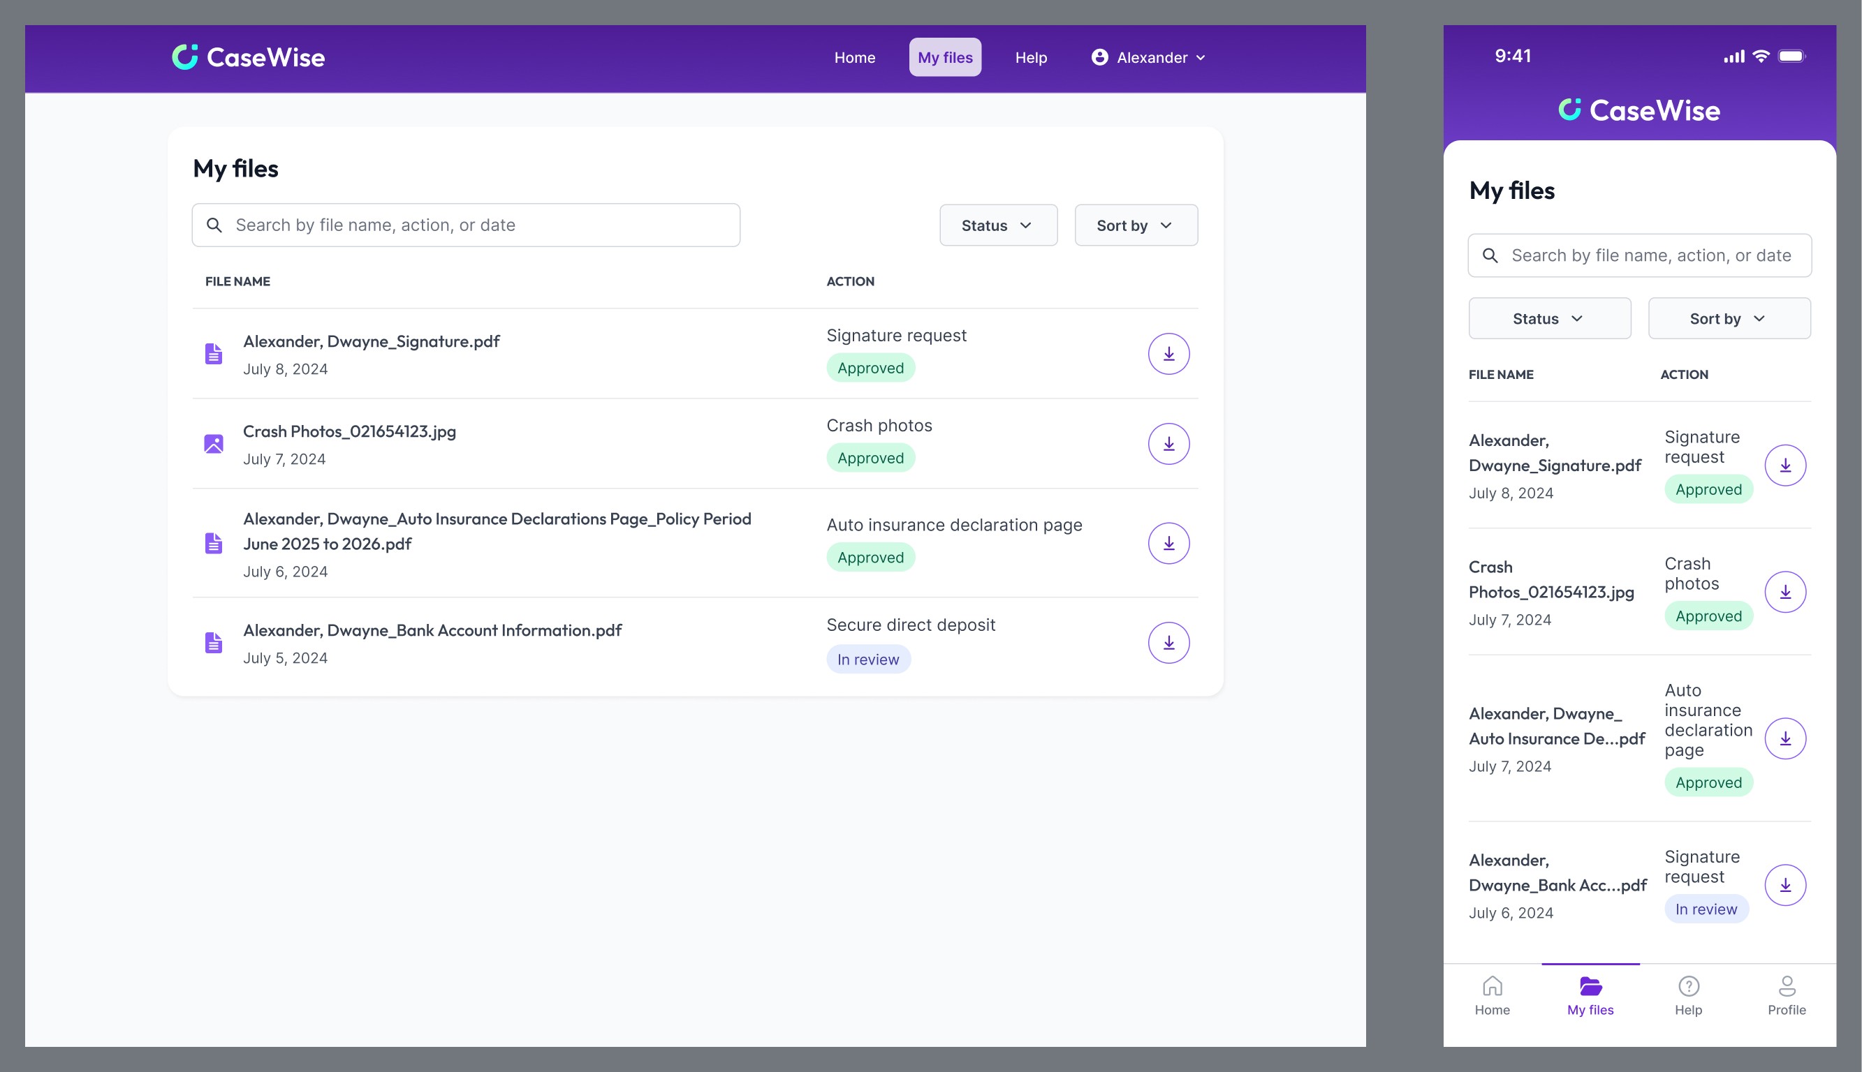Tap the Profile icon in mobile bottom bar
The width and height of the screenshot is (1862, 1072).
pos(1786,986)
